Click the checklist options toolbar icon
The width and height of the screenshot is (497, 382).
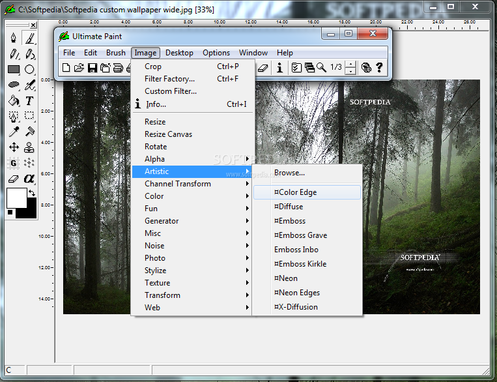click(296, 68)
